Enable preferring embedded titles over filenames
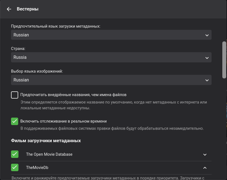The width and height of the screenshot is (227, 180). [15, 95]
